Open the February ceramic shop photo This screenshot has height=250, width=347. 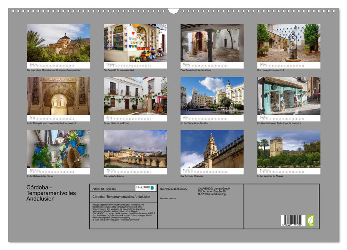(134, 43)
